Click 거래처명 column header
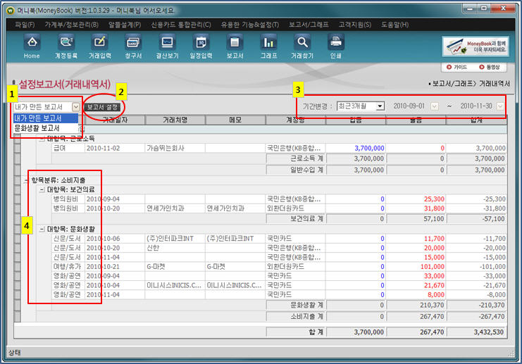The height and width of the screenshot is (364, 522). [175, 120]
